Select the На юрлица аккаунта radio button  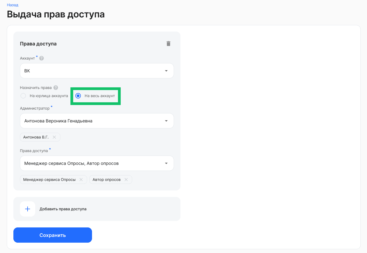[x=23, y=96]
